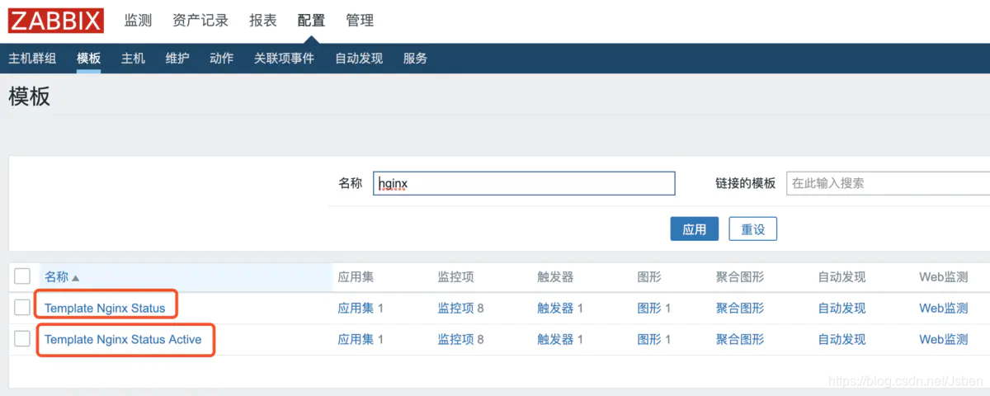The width and height of the screenshot is (990, 396).
Task: Open 监控项 for Template Nginx Status Active
Action: pyautogui.click(x=455, y=340)
